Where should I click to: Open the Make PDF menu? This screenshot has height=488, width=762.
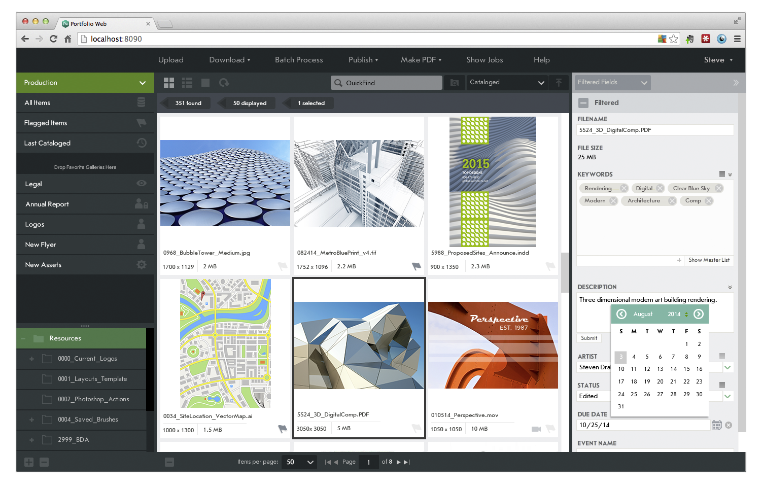click(x=421, y=60)
